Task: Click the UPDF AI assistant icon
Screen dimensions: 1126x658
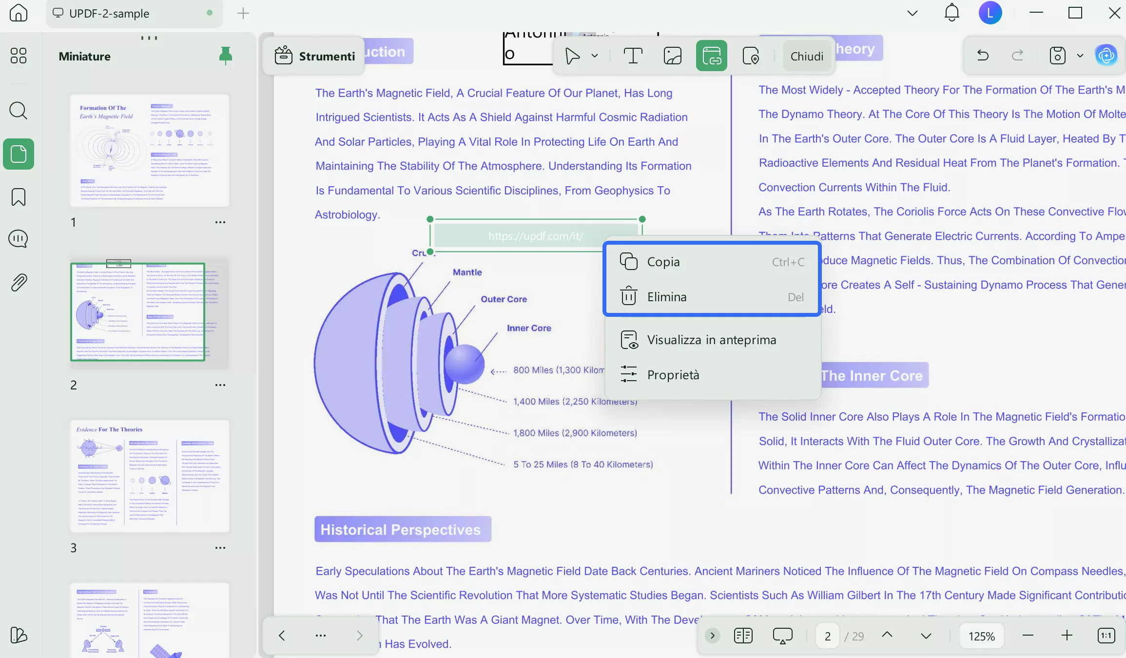Action: (x=1106, y=56)
